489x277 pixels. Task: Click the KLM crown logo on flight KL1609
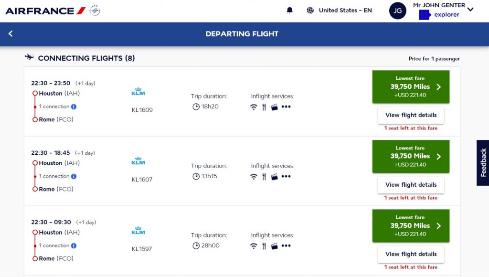click(x=138, y=91)
